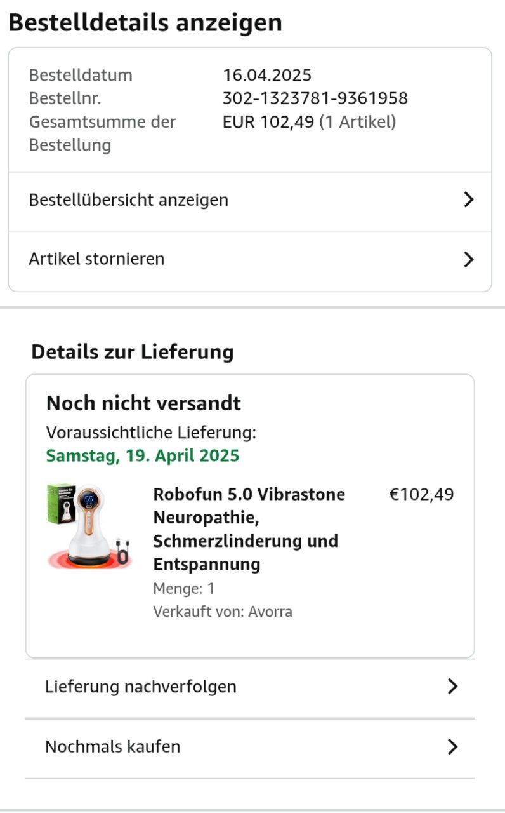This screenshot has height=813, width=505.
Task: Click chevron arrow beside Bestellübersicht anzeigen
Action: click(x=469, y=200)
